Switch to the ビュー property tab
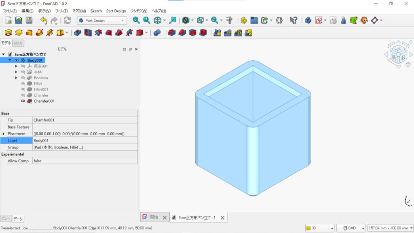414x233 pixels. (x=6, y=218)
